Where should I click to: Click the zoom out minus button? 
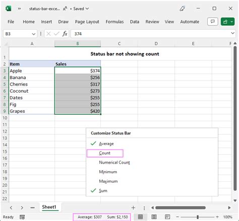click(177, 217)
